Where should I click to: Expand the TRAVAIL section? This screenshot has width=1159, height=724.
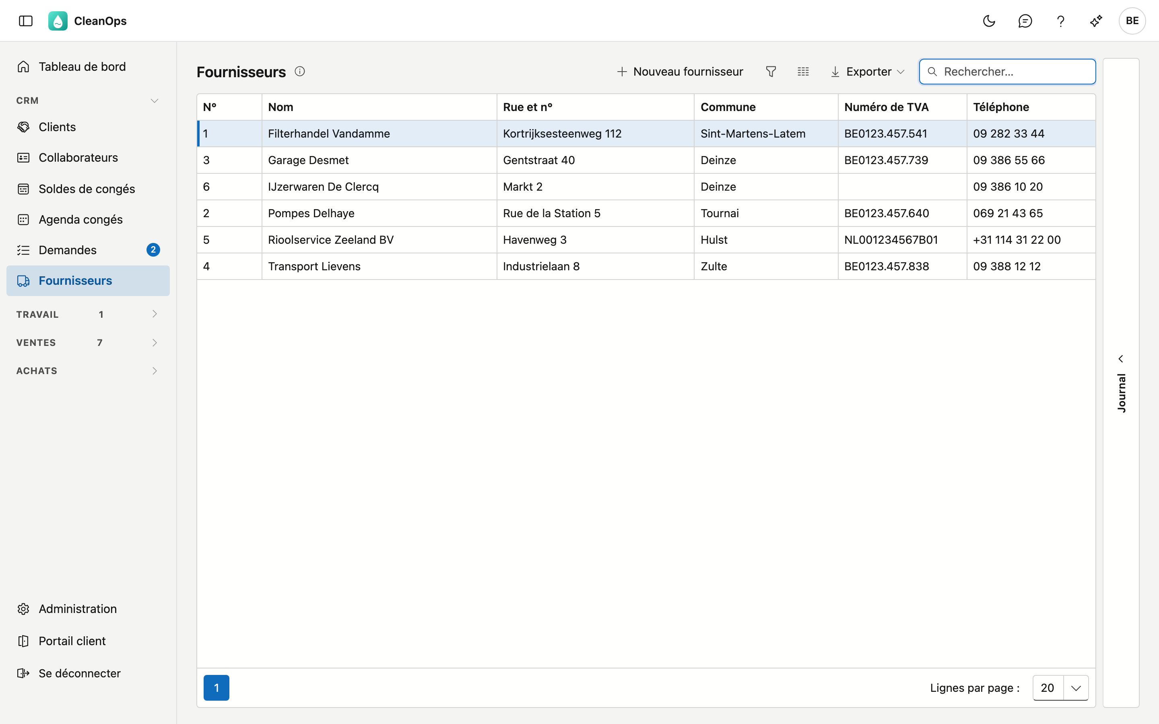coord(88,314)
